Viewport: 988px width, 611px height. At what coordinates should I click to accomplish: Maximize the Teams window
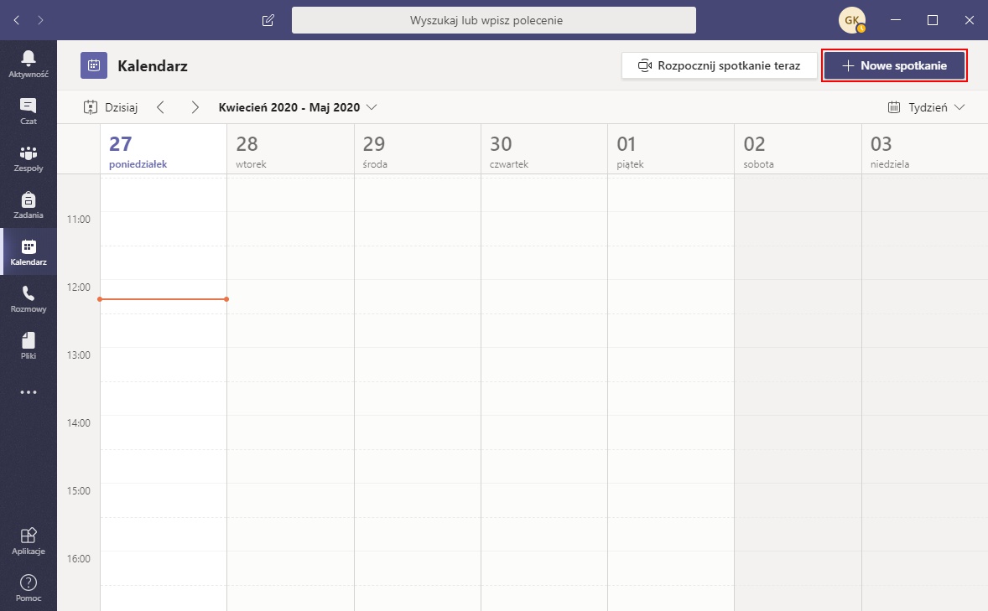point(933,20)
